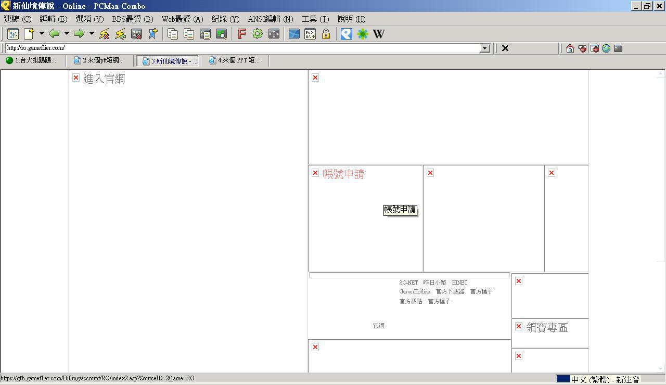666x385 pixels.
Task: Open the 說明 menu
Action: (x=352, y=19)
